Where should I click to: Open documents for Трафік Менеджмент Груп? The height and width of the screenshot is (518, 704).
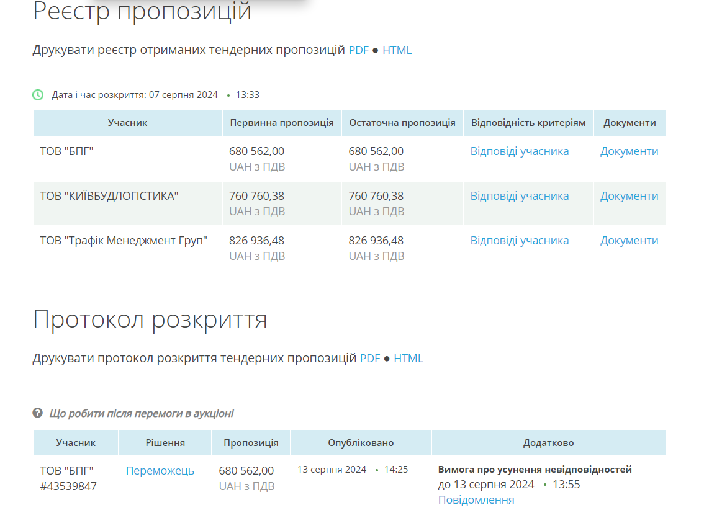pyautogui.click(x=630, y=241)
